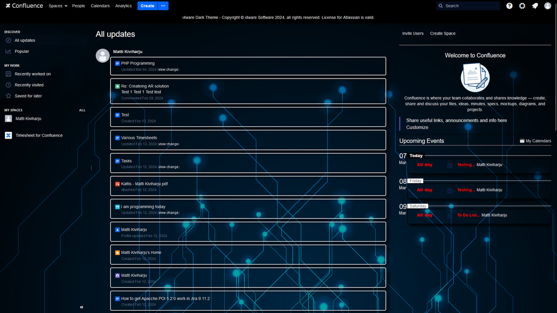Open Saturday's To Do List... event

tap(468, 215)
